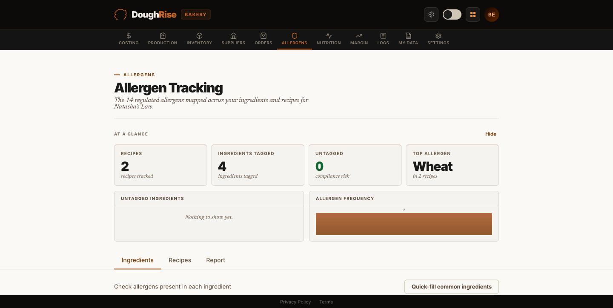This screenshot has height=308, width=613.
Task: Open the Suppliers building icon
Action: [233, 36]
